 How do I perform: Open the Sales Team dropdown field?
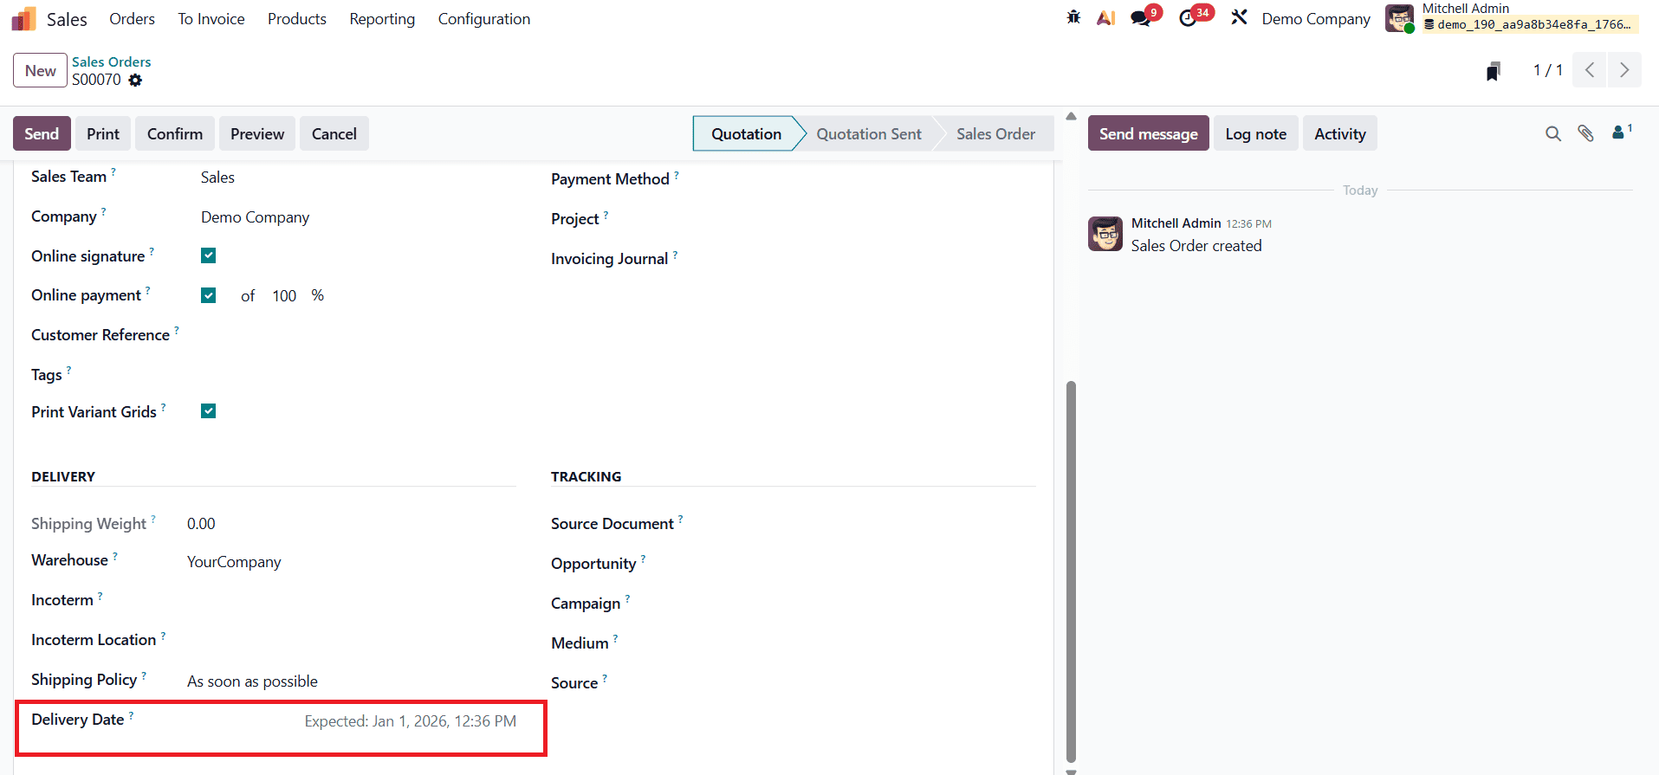tap(358, 178)
